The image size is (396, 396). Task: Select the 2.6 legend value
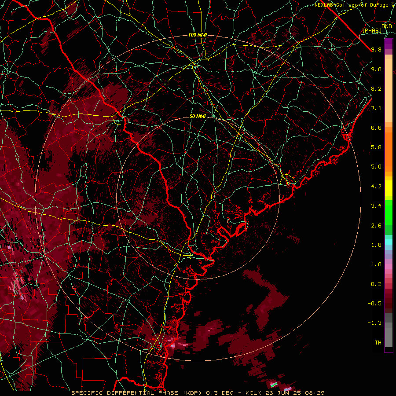pyautogui.click(x=376, y=226)
